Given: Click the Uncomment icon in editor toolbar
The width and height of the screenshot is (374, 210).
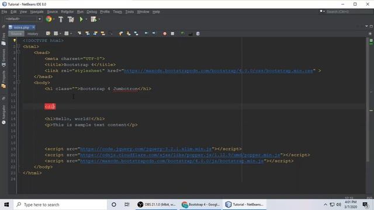Looking at the screenshot, I should (191, 34).
